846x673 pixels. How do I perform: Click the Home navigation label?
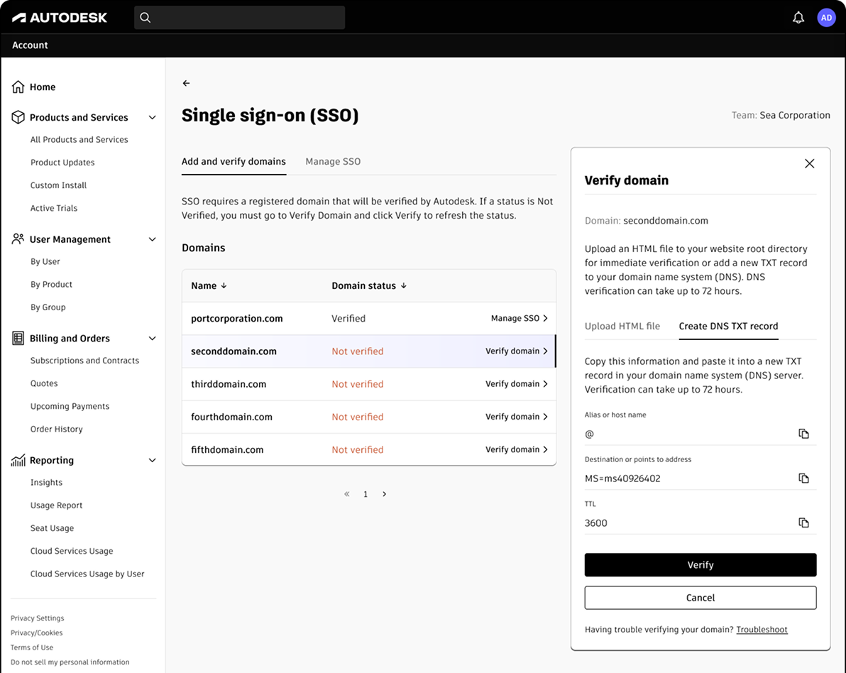tap(43, 87)
